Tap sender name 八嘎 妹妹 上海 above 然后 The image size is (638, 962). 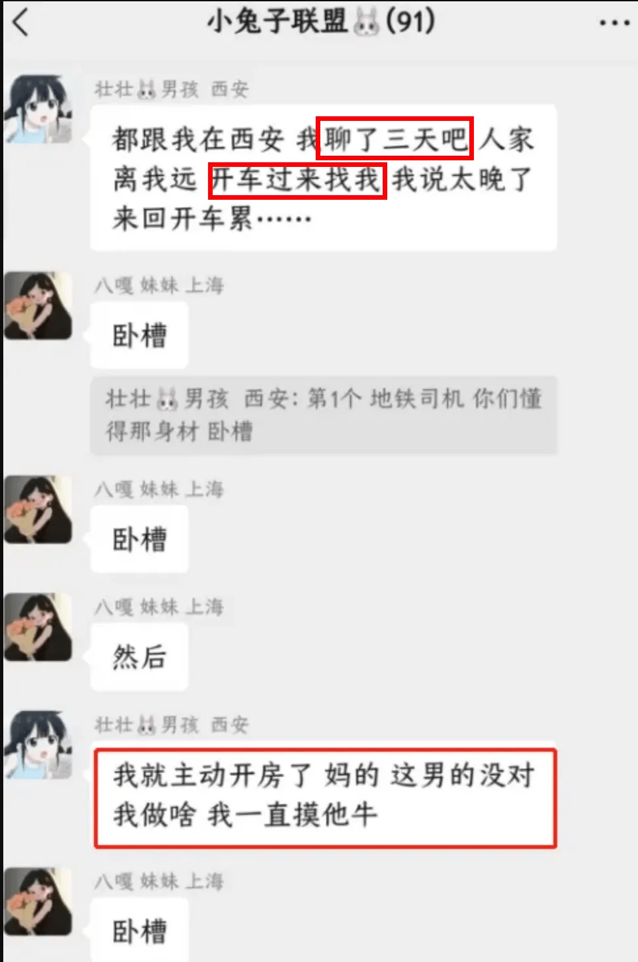point(159,607)
